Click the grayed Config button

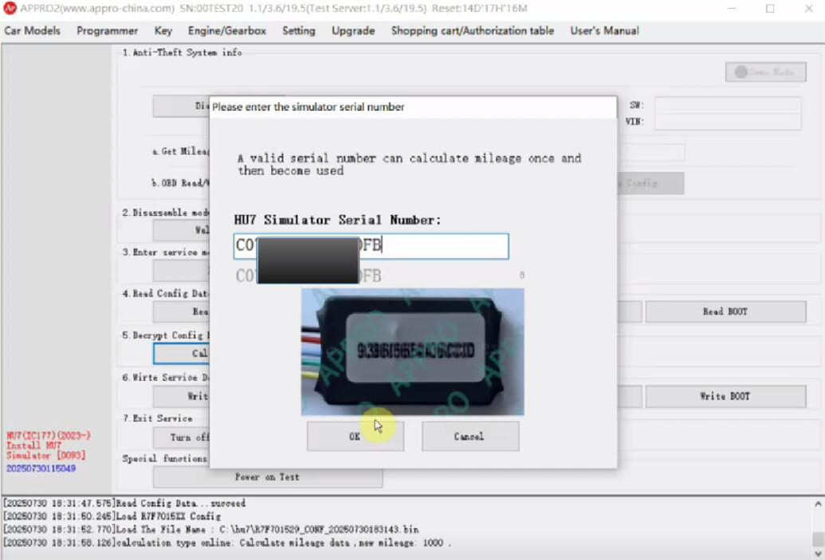(650, 183)
